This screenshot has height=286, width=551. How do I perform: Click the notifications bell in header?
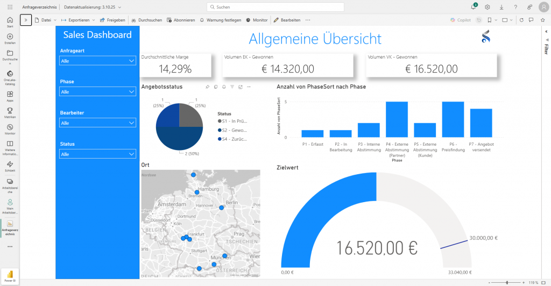pos(474,7)
